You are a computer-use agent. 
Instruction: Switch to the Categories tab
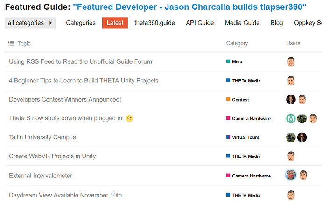pyautogui.click(x=81, y=23)
